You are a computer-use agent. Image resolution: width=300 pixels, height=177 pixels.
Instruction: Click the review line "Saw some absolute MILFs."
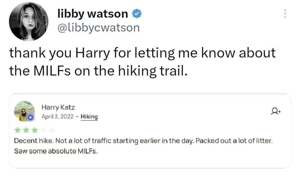[56, 152]
